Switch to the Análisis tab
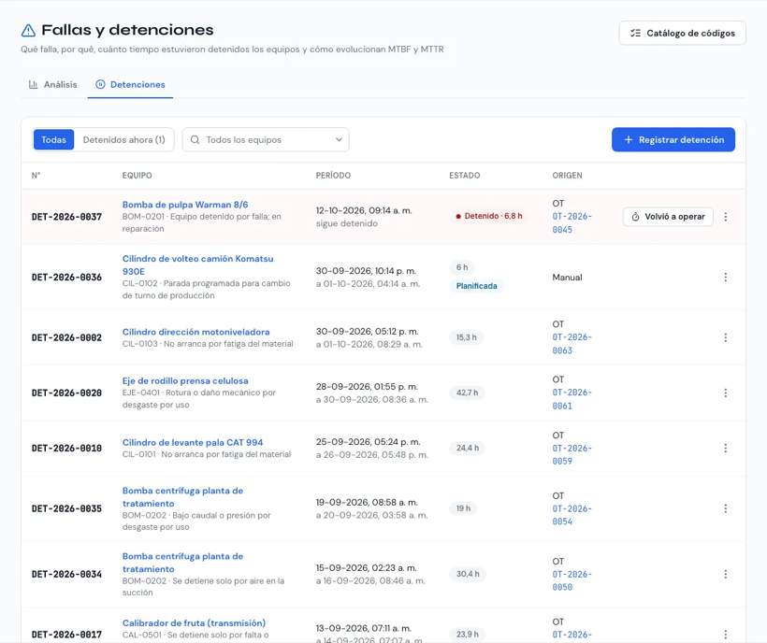Screen dimensions: 767x643 [x=52, y=84]
